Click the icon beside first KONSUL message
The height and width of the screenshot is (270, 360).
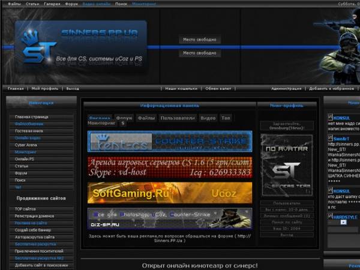pos(330,117)
